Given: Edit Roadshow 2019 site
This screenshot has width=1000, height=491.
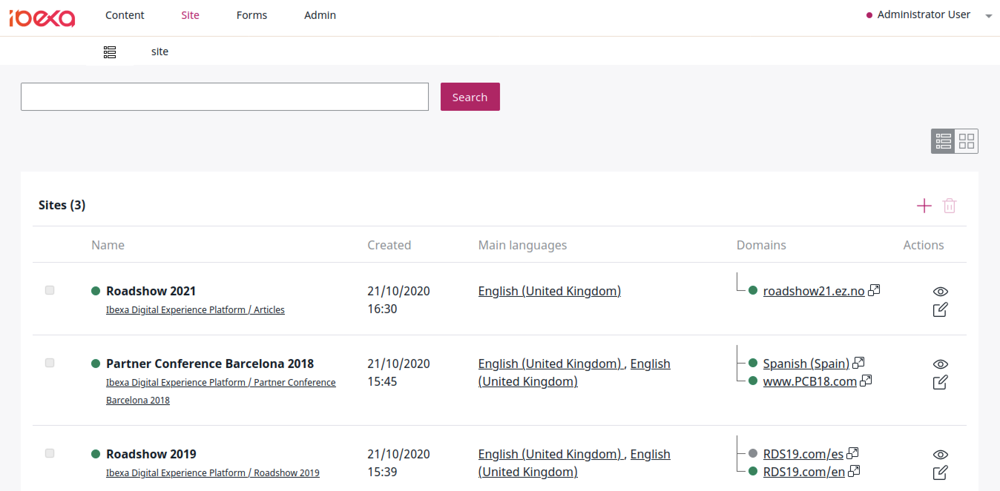Looking at the screenshot, I should tap(940, 472).
